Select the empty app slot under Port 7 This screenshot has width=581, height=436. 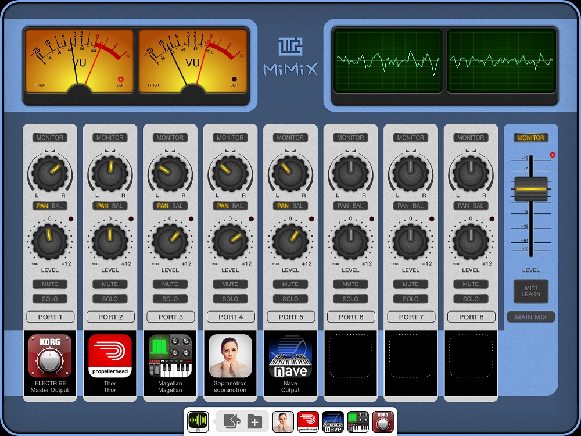pyautogui.click(x=411, y=356)
